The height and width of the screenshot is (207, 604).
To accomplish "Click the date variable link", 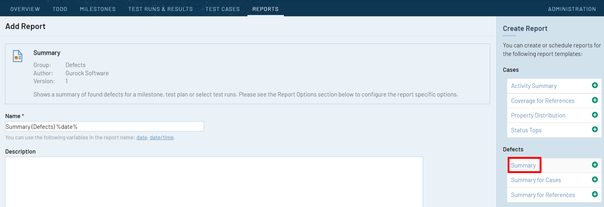I will tap(141, 137).
